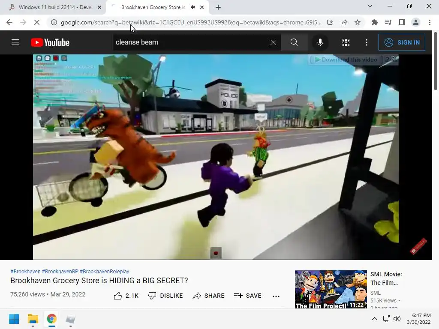
Task: Go back in Chrome history
Action: coord(9,22)
